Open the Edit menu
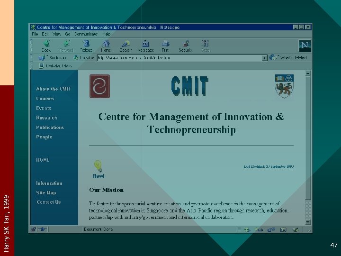The image size is (341, 256). pyautogui.click(x=45, y=34)
